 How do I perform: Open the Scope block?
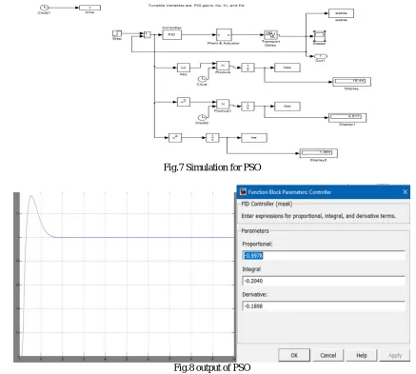320,36
